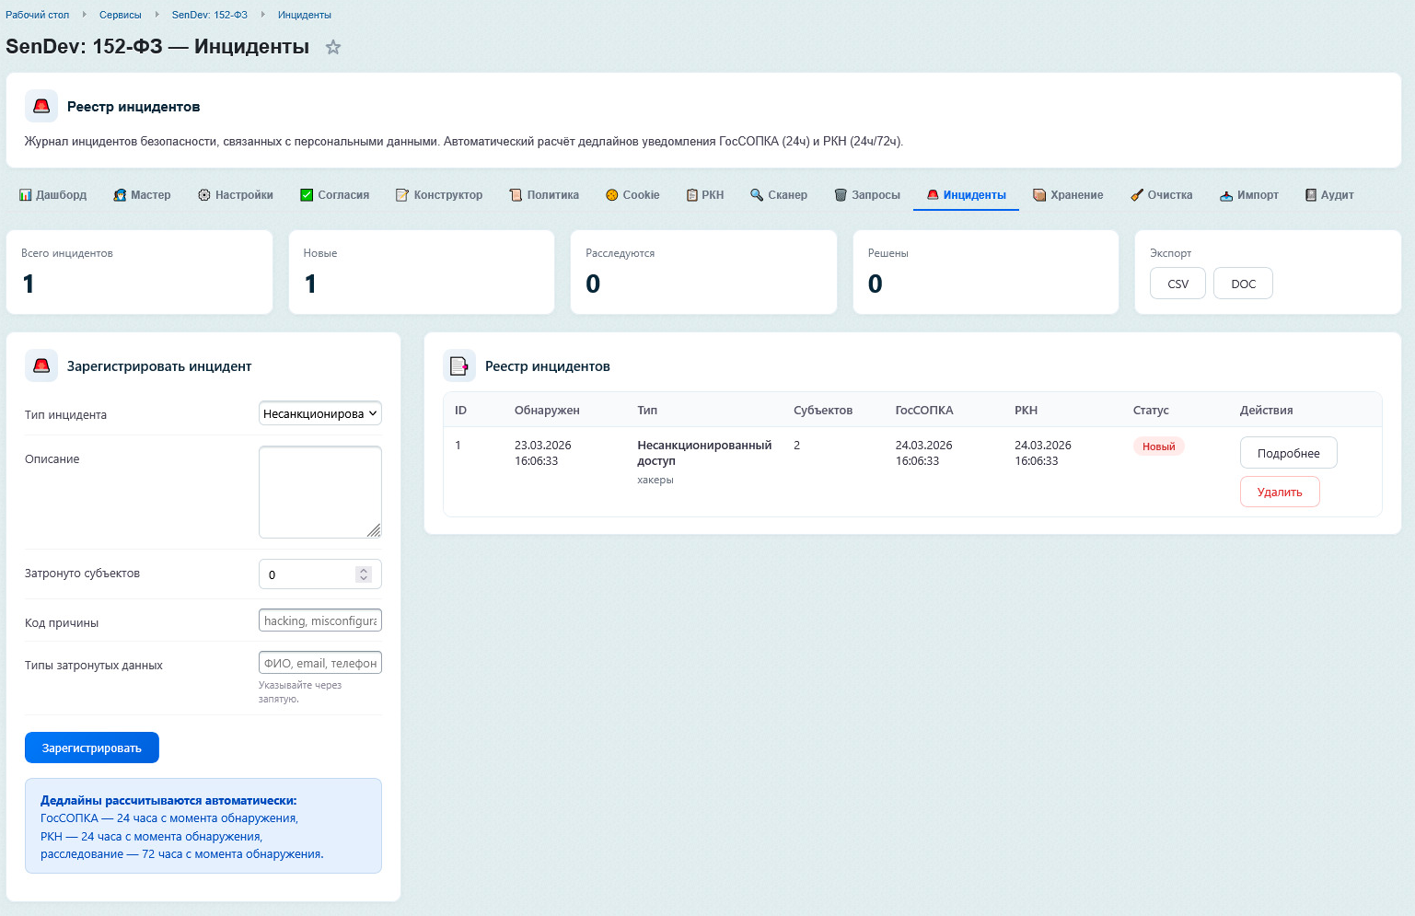Delete incident 1 with Удалить button
The width and height of the screenshot is (1415, 916).
pyautogui.click(x=1279, y=492)
